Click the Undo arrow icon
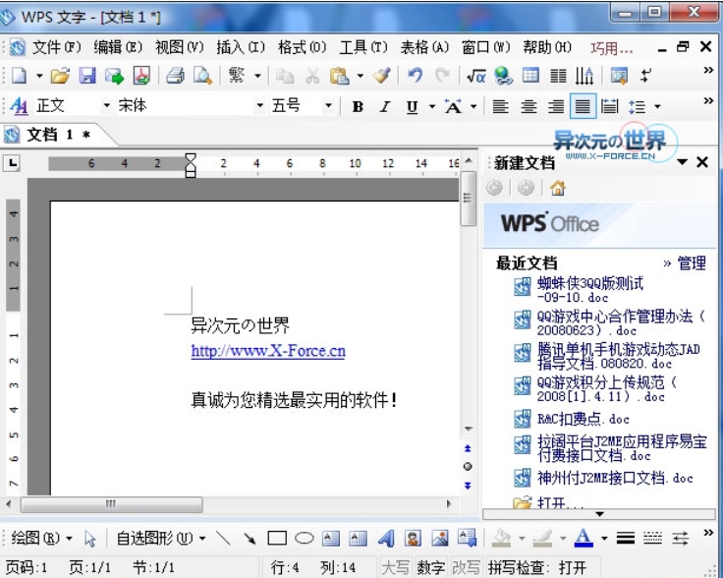This screenshot has width=723, height=578. click(x=416, y=76)
